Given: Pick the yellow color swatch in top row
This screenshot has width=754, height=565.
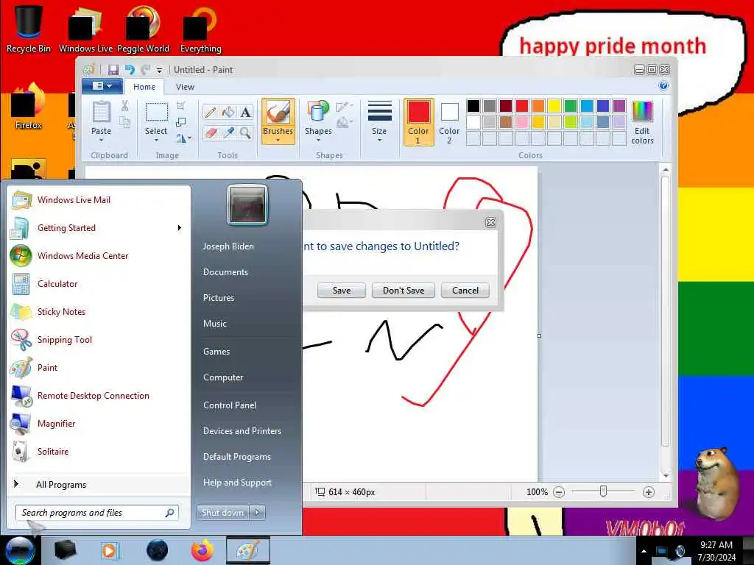Looking at the screenshot, I should coord(554,106).
